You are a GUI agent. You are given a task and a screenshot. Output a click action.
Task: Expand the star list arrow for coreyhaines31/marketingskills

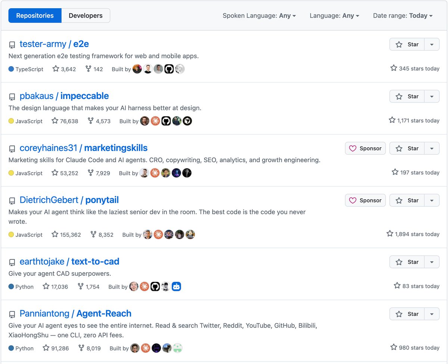[x=432, y=148]
